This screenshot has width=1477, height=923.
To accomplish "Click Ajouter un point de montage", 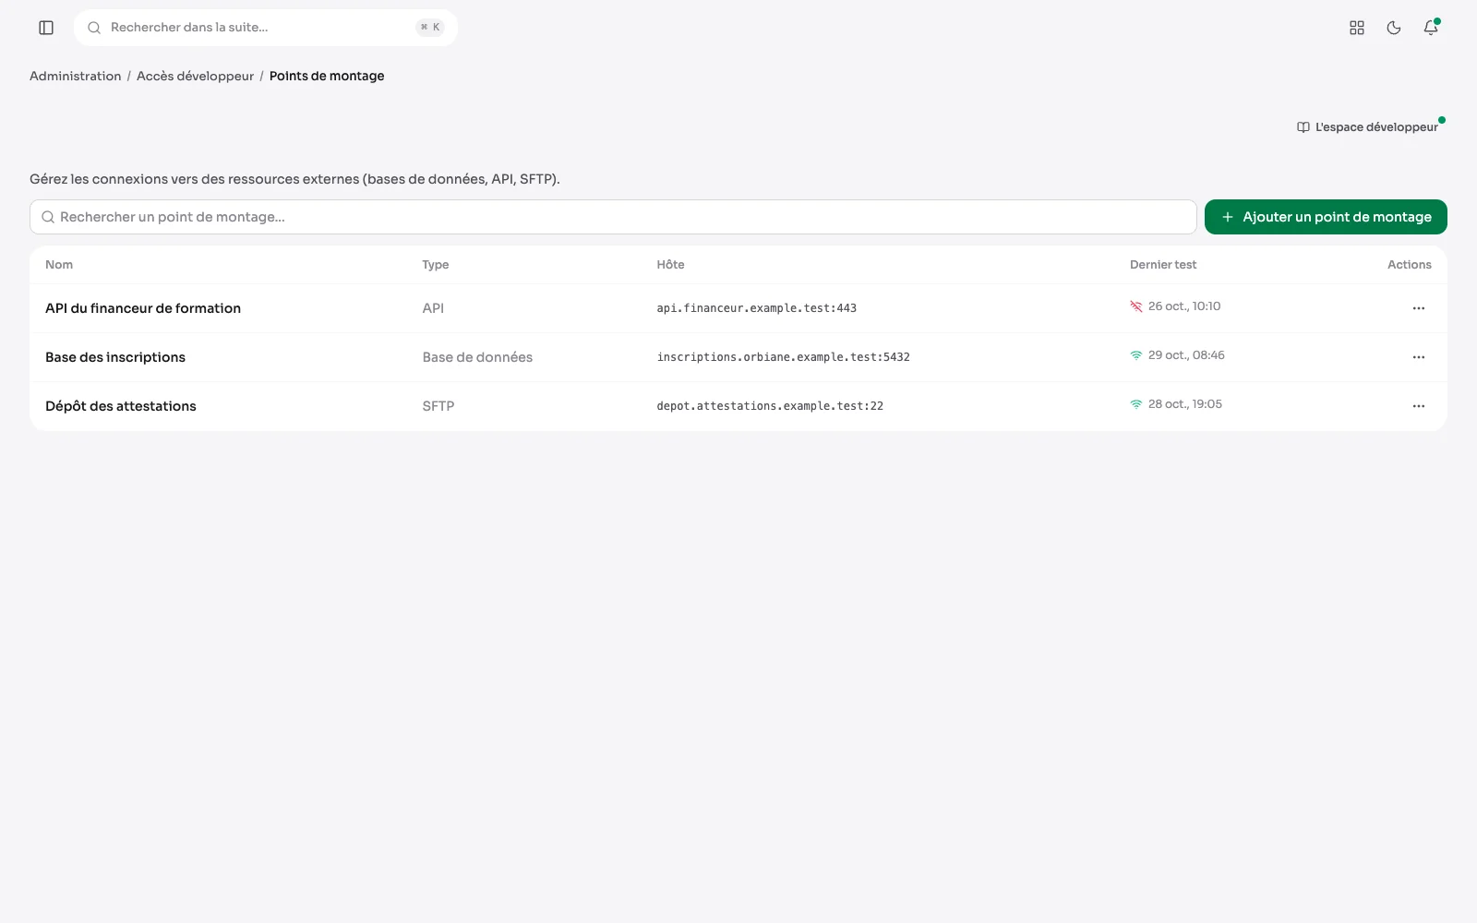I will (x=1326, y=217).
